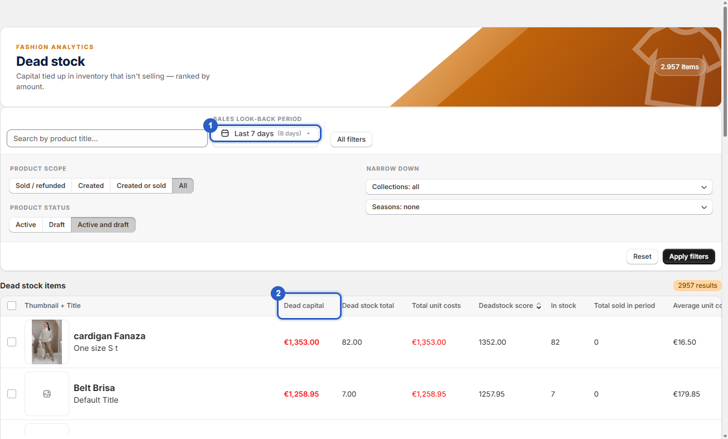
Task: Check the cardigan Fanaza row checkbox
Action: tap(12, 342)
